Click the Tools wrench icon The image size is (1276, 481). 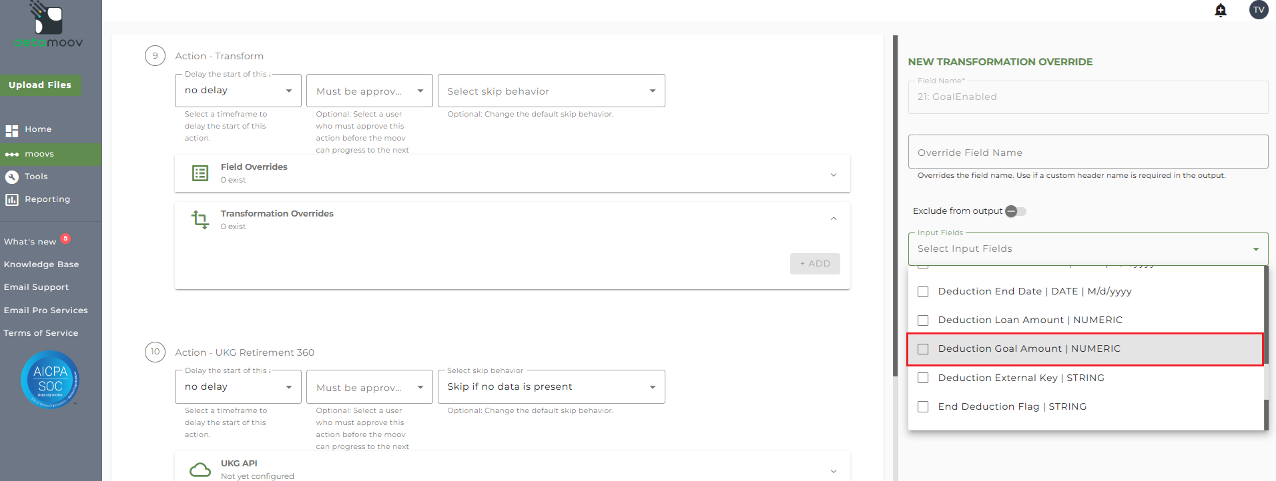pos(12,177)
